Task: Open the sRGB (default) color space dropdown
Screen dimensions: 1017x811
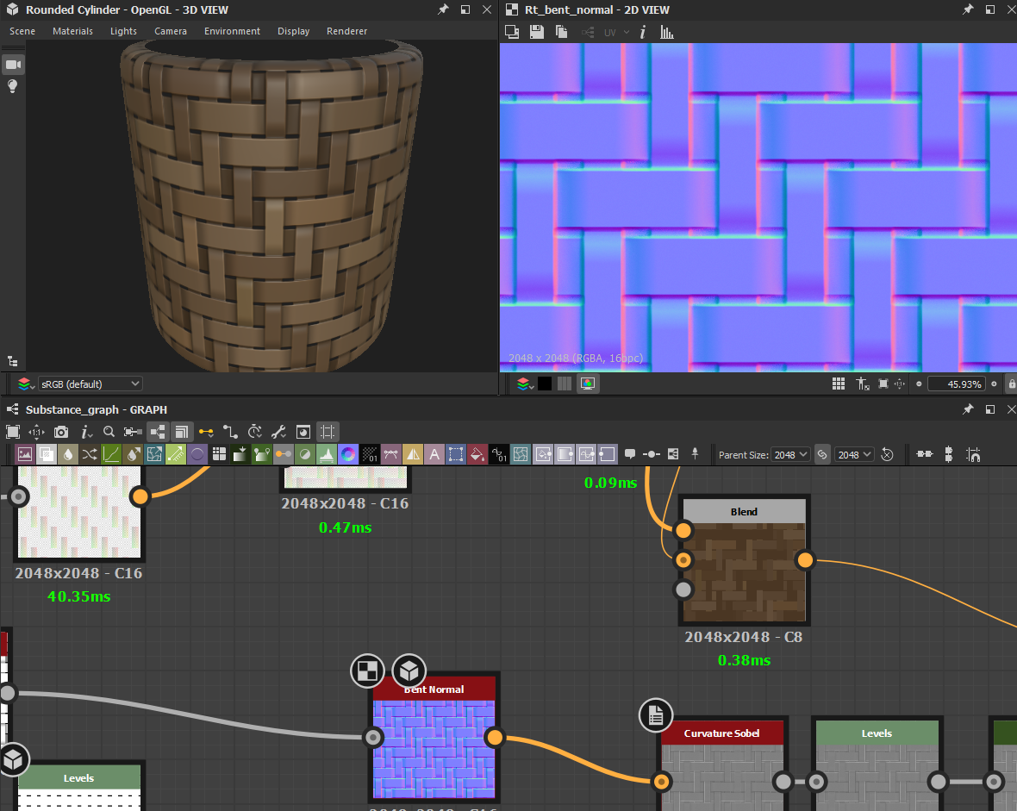Action: (x=90, y=384)
